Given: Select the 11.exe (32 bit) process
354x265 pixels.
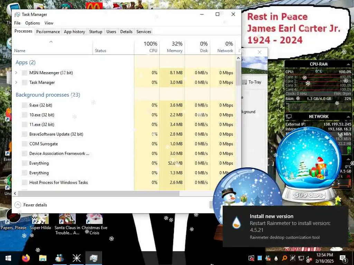Looking at the screenshot, I should click(x=42, y=125).
